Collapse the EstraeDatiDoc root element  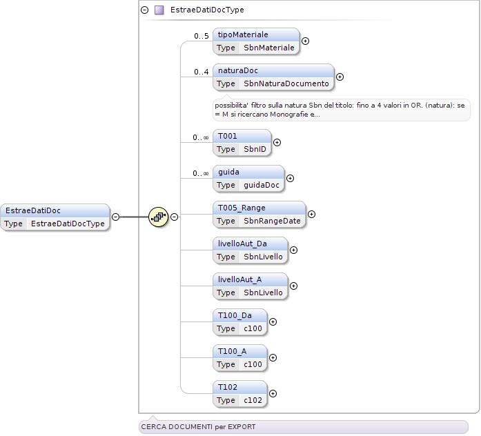[x=116, y=217]
